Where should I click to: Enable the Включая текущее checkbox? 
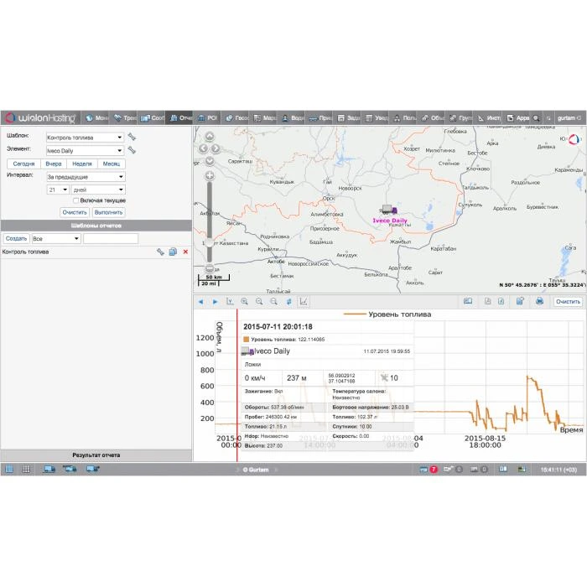(76, 201)
